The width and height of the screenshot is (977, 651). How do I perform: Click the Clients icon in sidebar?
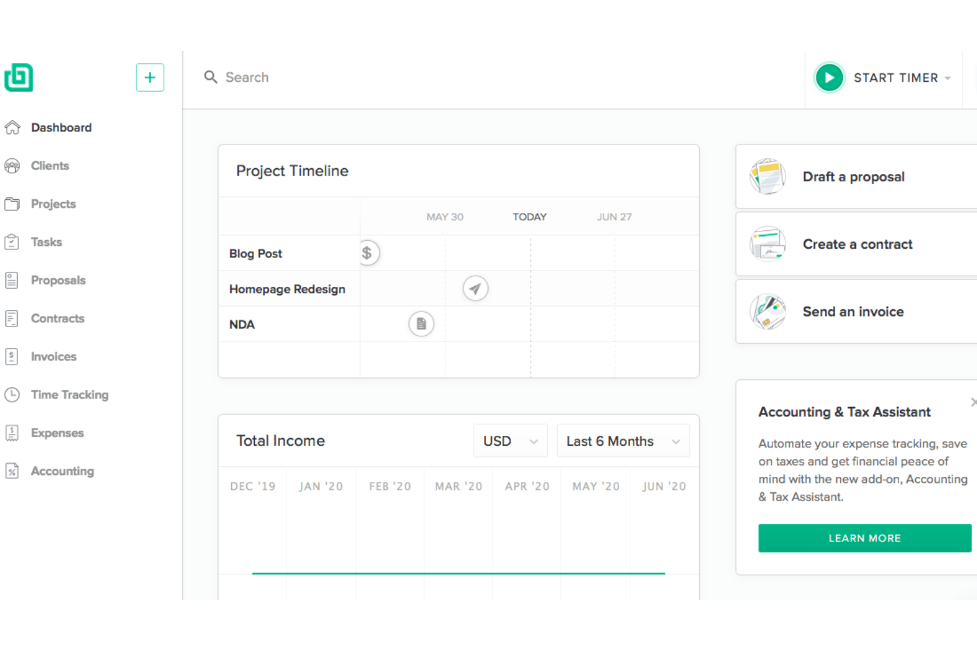(12, 166)
